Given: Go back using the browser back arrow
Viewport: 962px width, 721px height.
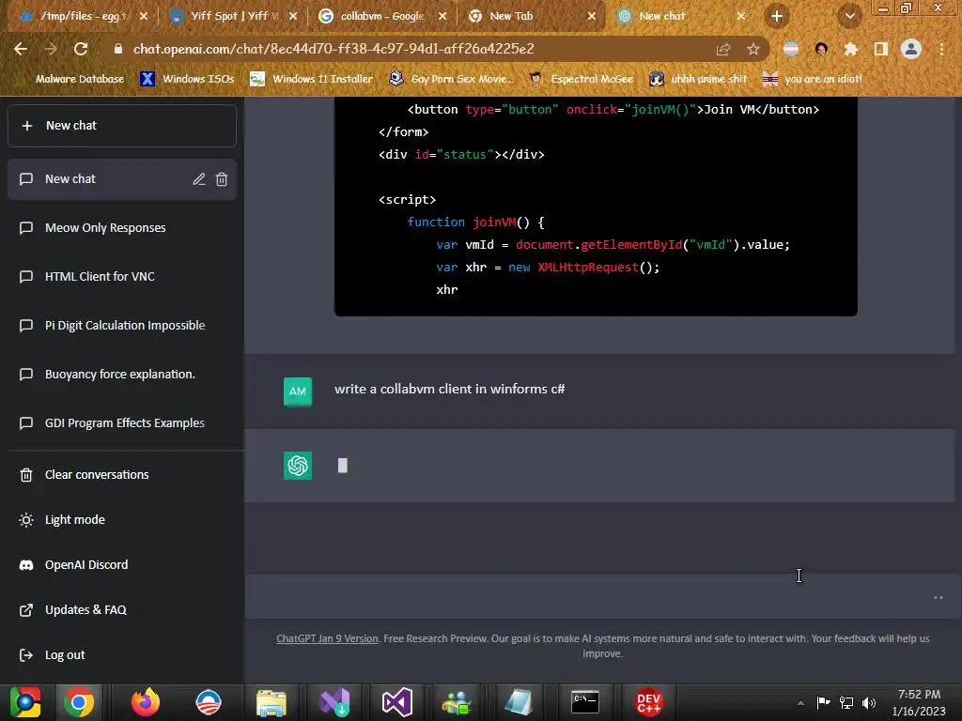Looking at the screenshot, I should coord(21,49).
